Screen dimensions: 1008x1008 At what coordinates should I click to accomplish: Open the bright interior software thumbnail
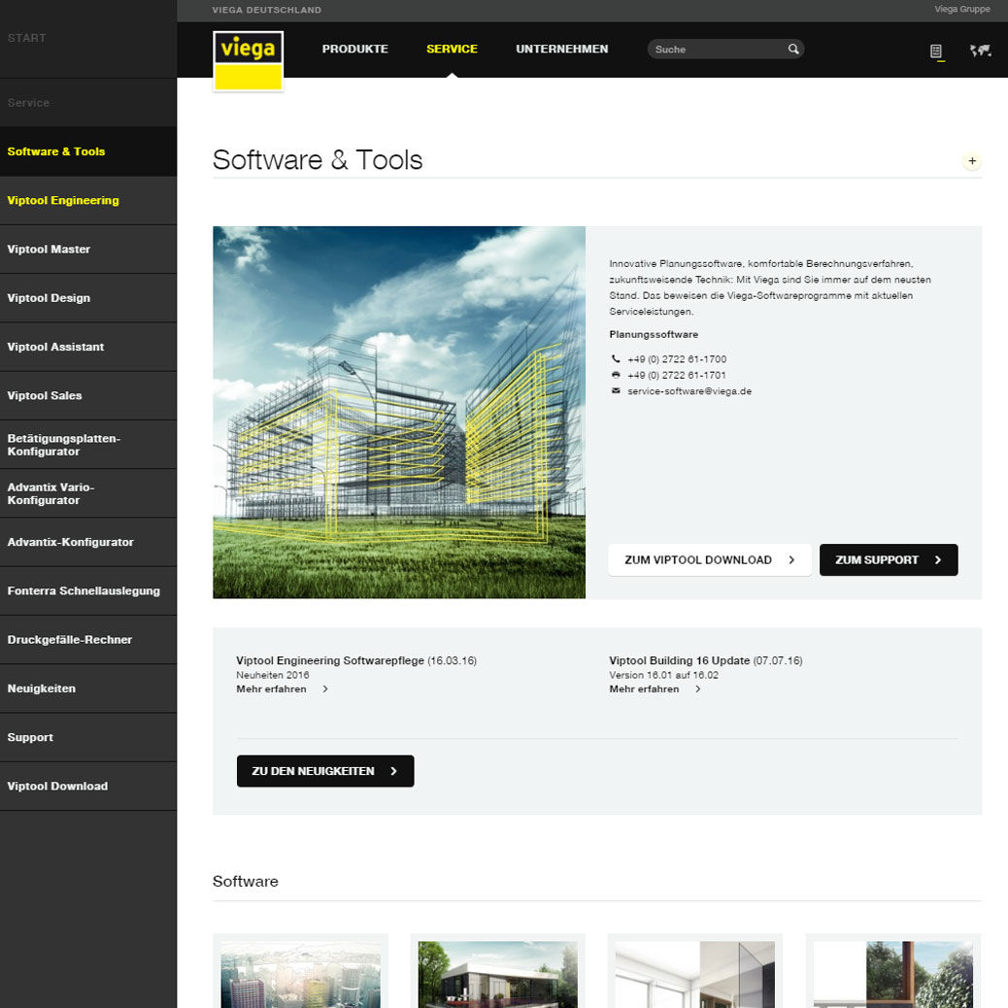(x=695, y=973)
